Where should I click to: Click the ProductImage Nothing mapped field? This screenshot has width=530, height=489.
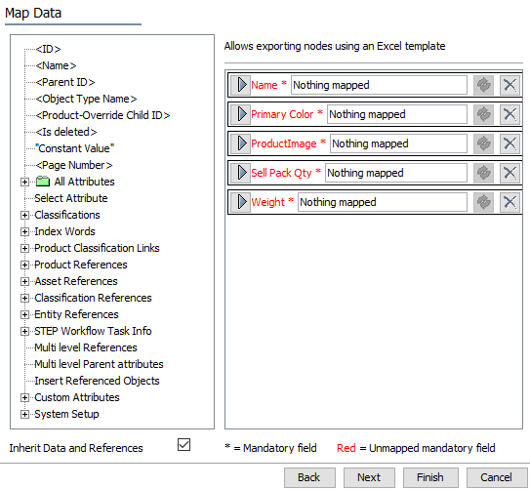pos(398,143)
